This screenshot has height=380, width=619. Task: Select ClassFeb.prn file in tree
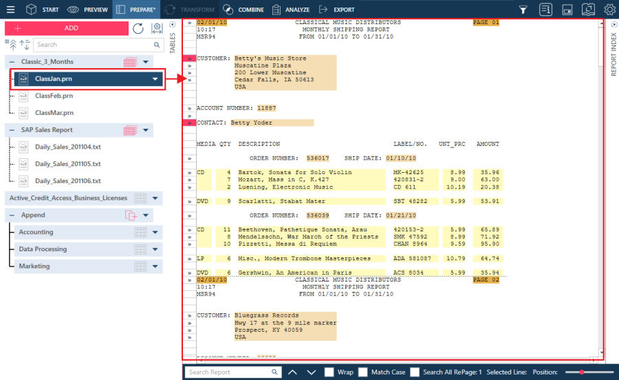(x=54, y=96)
